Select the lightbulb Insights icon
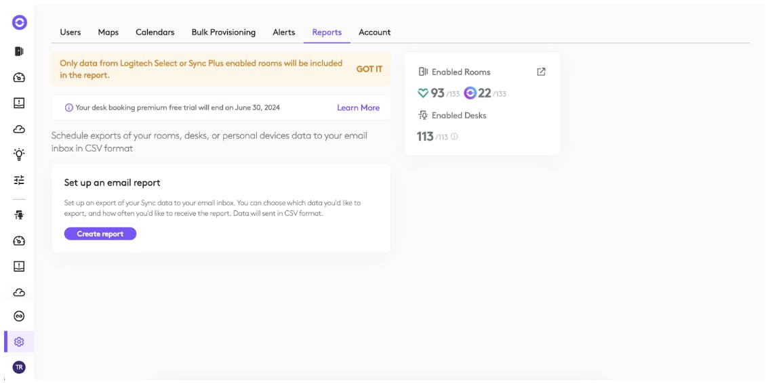The image size is (766, 383). click(19, 155)
